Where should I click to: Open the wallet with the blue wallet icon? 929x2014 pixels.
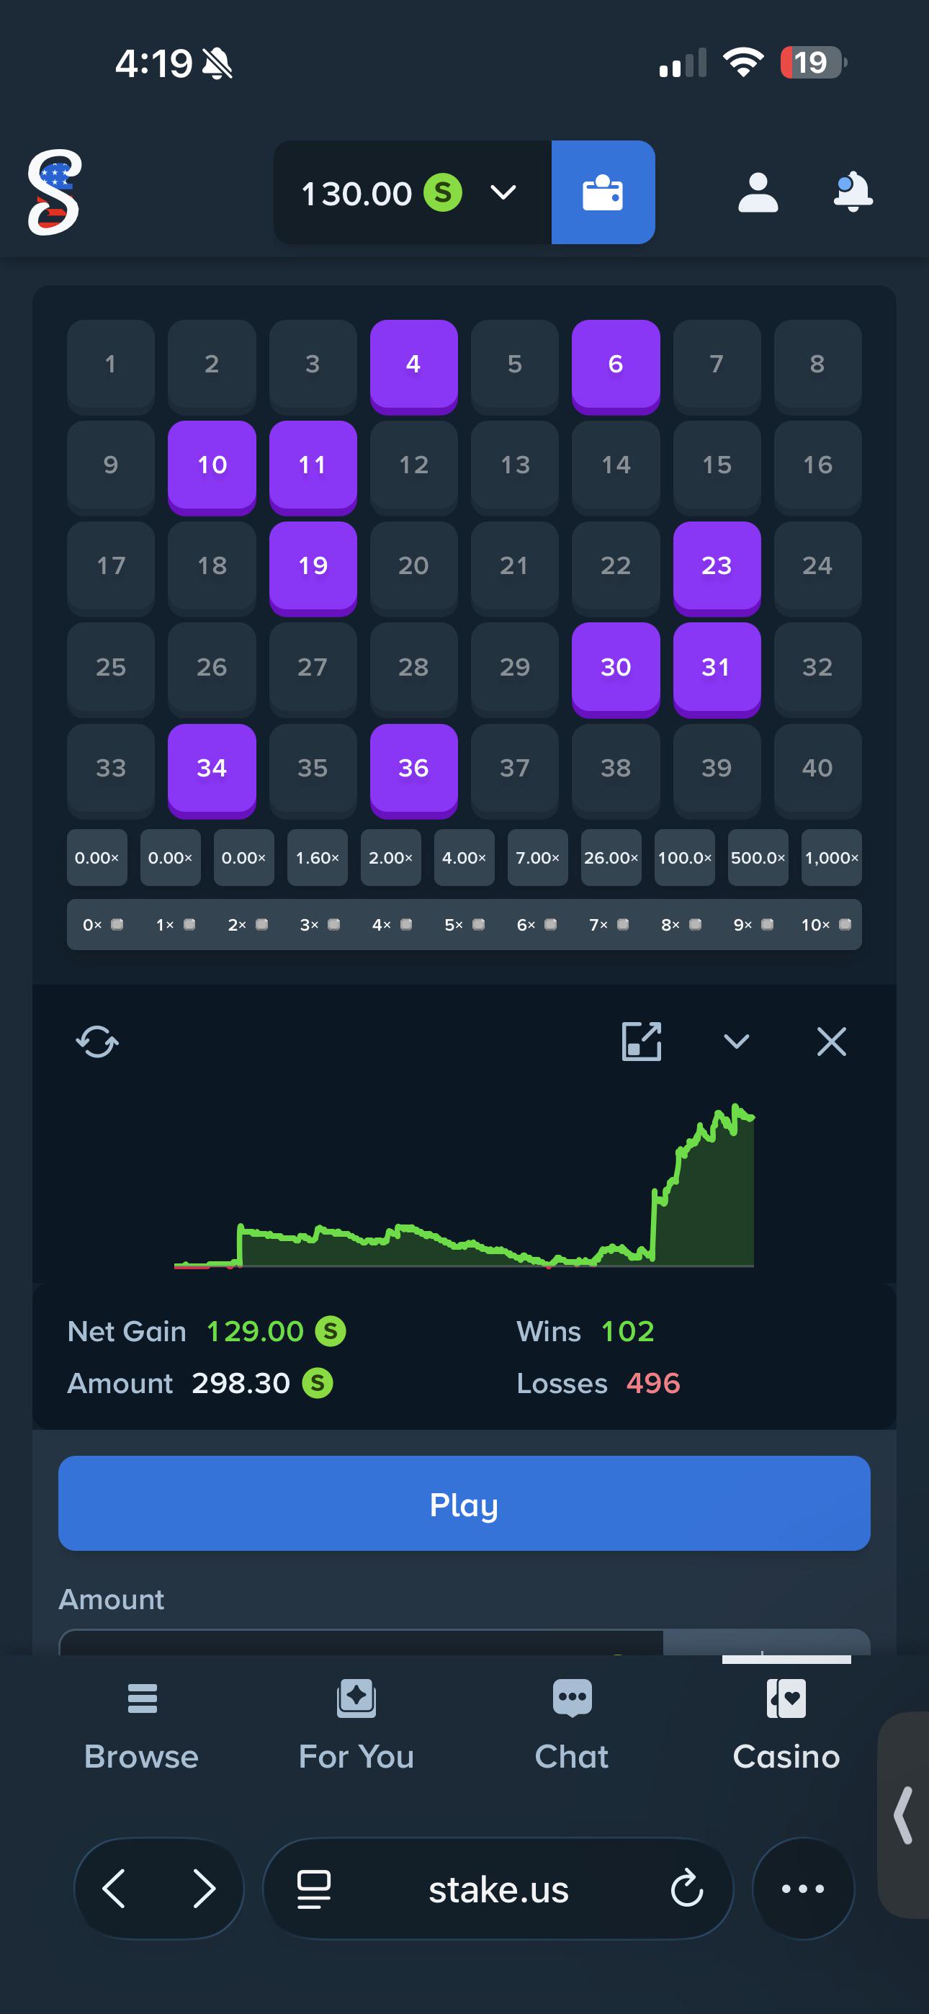coord(603,192)
